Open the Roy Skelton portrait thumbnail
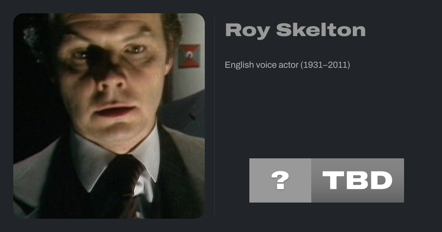 [109, 116]
